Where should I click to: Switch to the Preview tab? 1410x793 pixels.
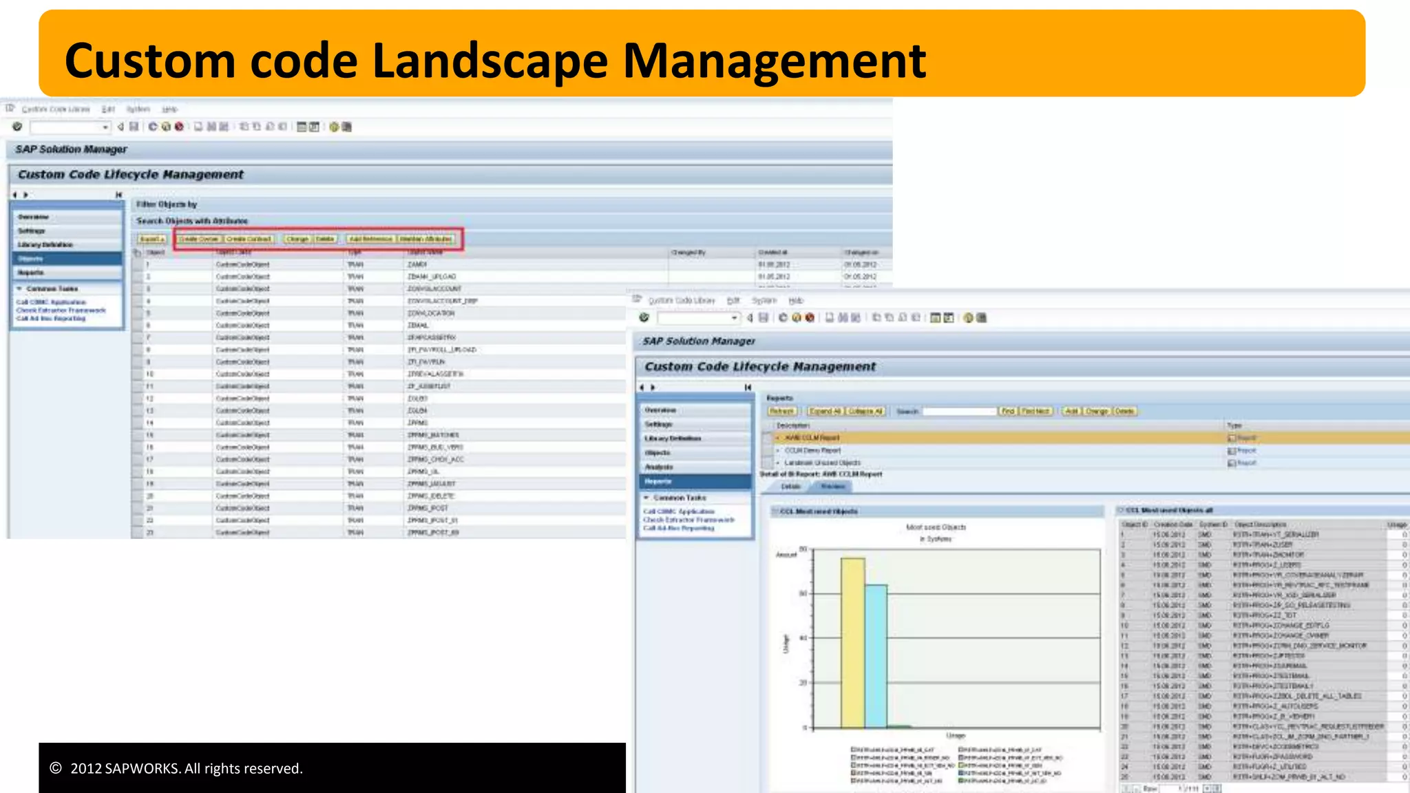(x=832, y=487)
